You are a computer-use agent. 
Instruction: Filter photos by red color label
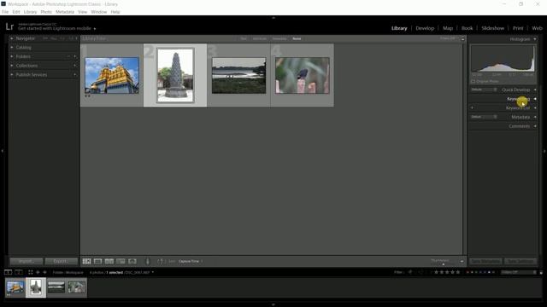[x=468, y=272]
